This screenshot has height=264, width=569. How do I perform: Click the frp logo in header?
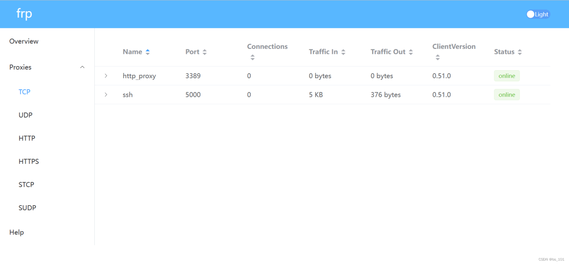[x=24, y=14]
